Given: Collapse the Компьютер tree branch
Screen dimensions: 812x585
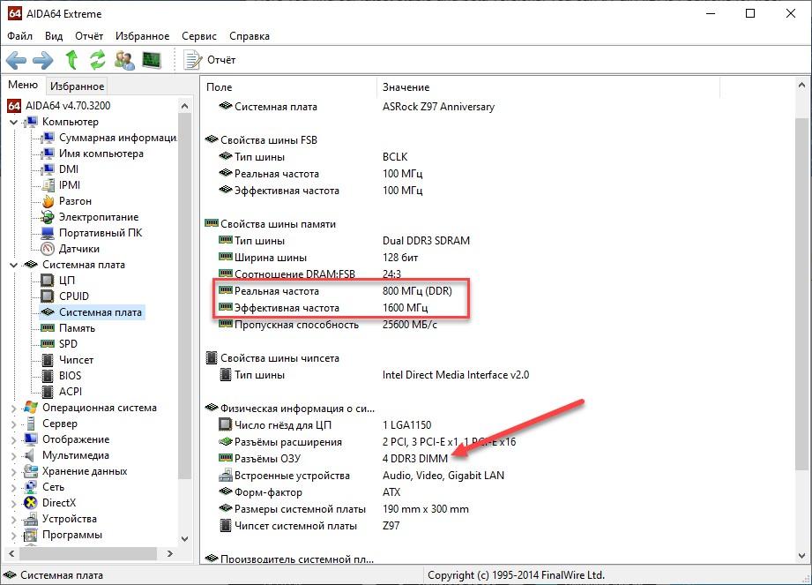Looking at the screenshot, I should pyautogui.click(x=13, y=123).
